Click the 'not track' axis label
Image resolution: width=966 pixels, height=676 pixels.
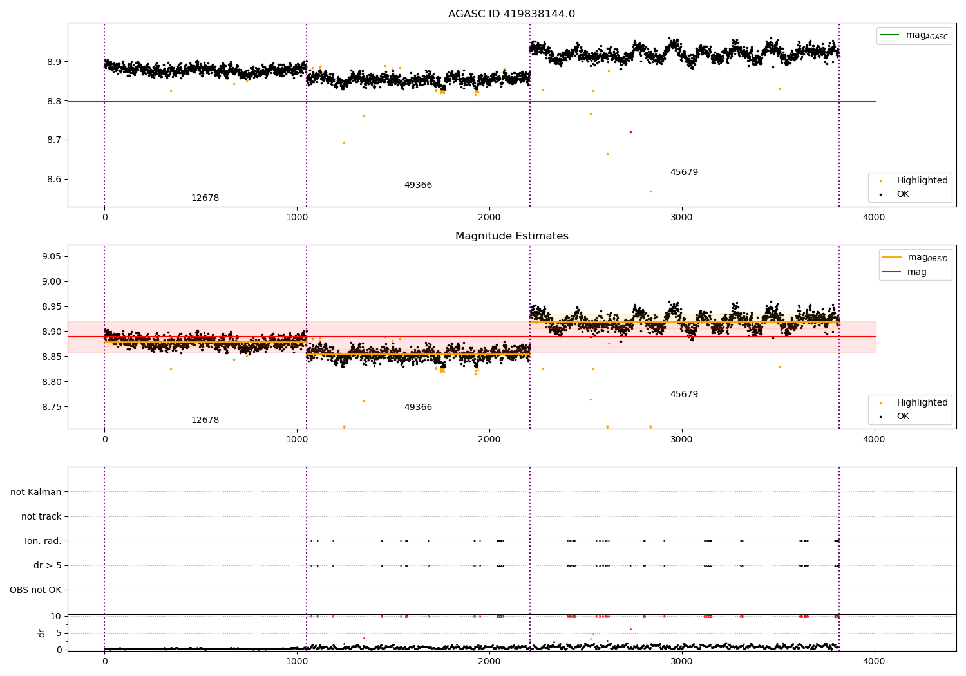[41, 516]
